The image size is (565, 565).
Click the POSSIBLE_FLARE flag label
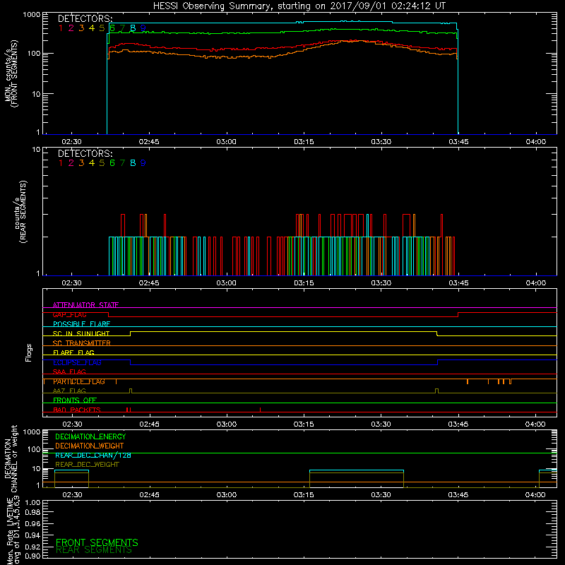[81, 324]
